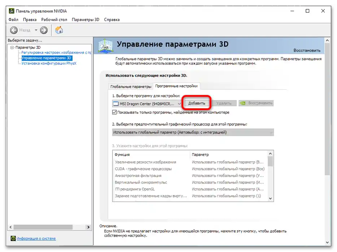Click the NVIDIA title bar icon
The width and height of the screenshot is (337, 252).
pos(12,11)
